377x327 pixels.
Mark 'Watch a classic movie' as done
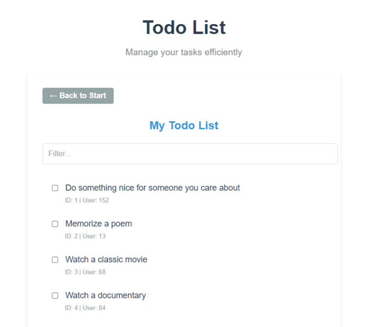point(55,260)
